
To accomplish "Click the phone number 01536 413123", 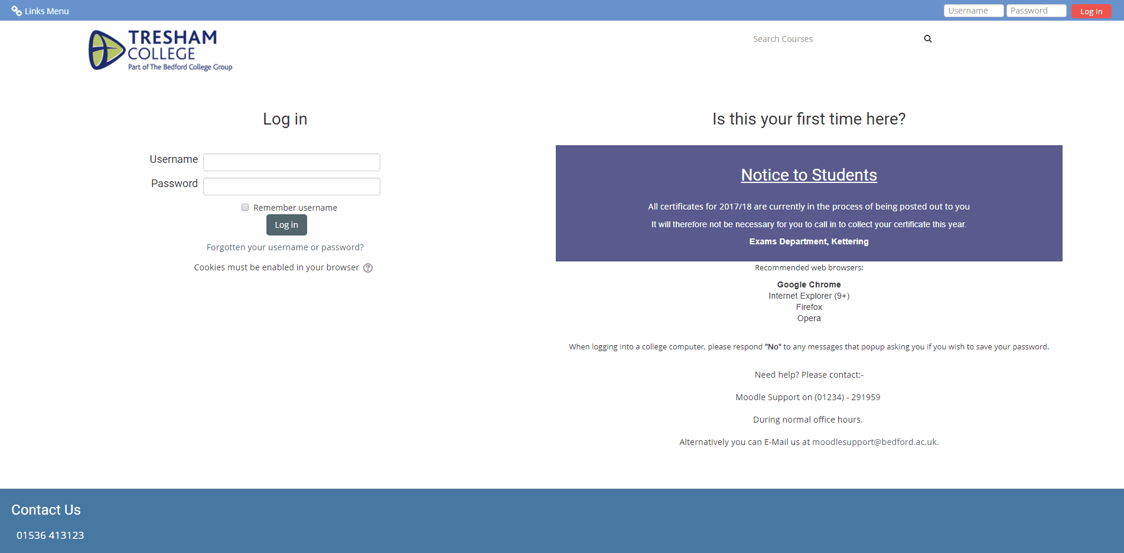I will point(50,535).
